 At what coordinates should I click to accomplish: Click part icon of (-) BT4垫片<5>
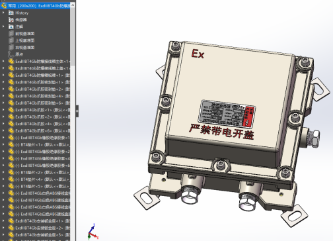coord(11,186)
